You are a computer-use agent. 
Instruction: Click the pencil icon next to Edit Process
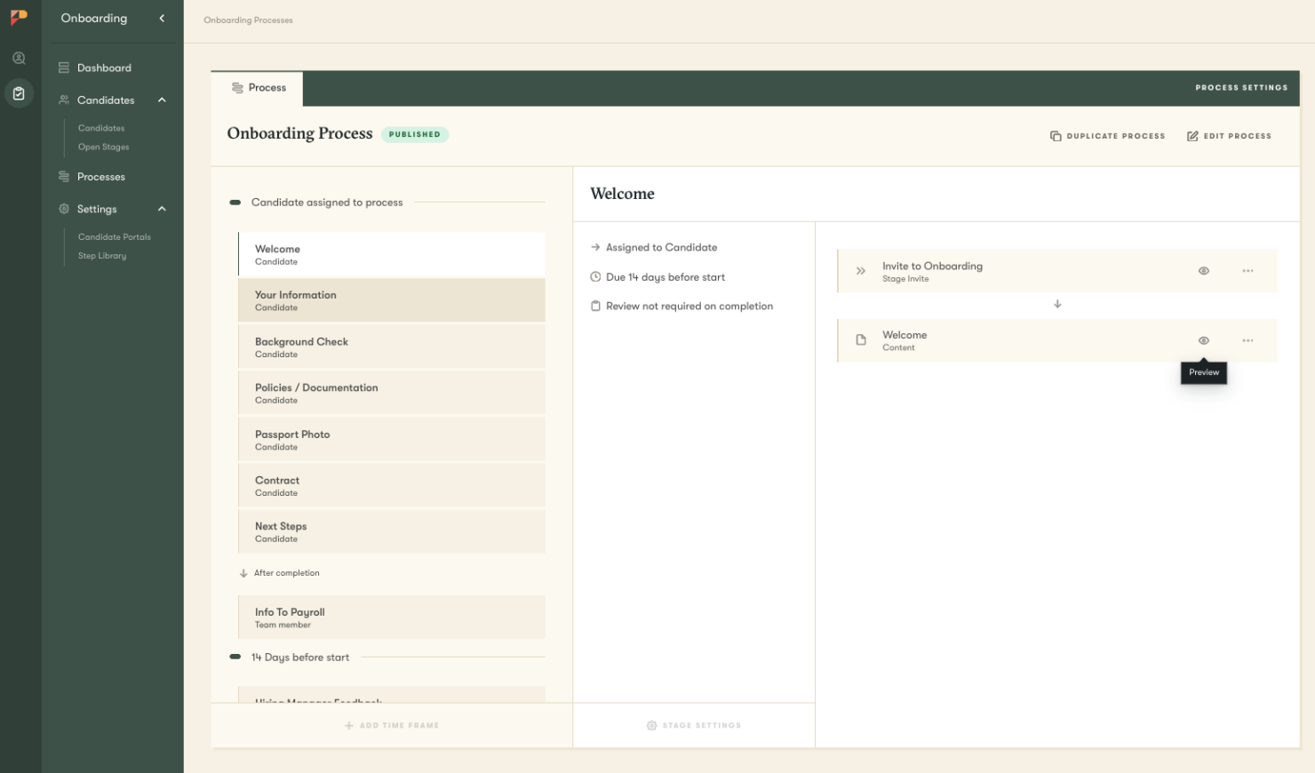tap(1192, 135)
